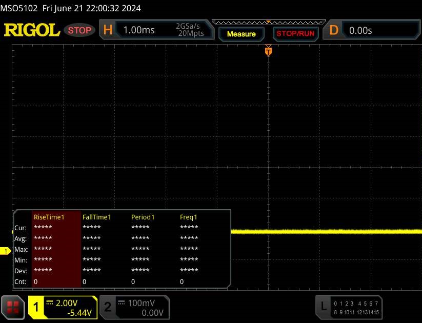The image size is (422, 323).
Task: Click channel 1 offset -5.44V value
Action: pyautogui.click(x=79, y=313)
